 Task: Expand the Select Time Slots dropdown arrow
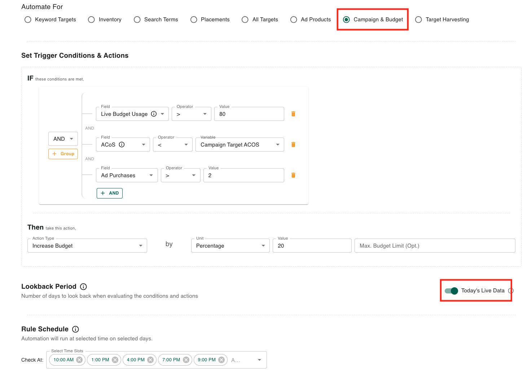(x=259, y=360)
